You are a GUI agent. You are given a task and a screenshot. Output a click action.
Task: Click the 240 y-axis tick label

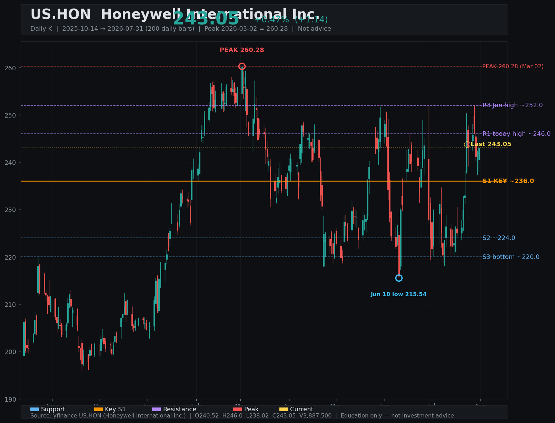point(10,162)
